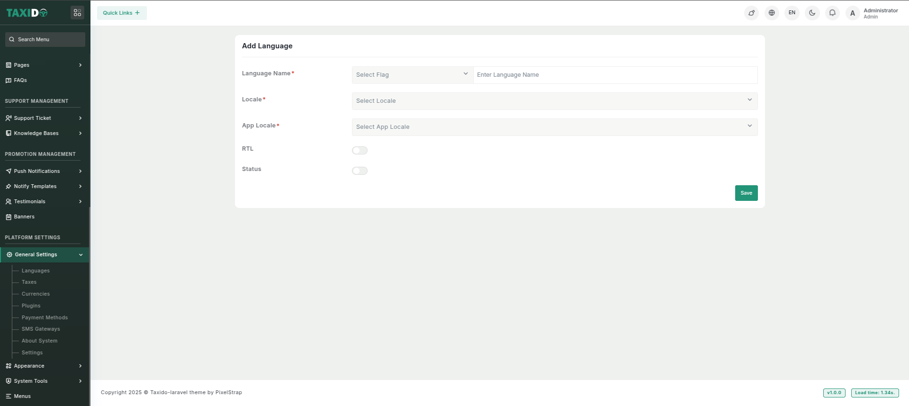Click the Enter Language Name field
The height and width of the screenshot is (406, 909).
click(x=615, y=75)
